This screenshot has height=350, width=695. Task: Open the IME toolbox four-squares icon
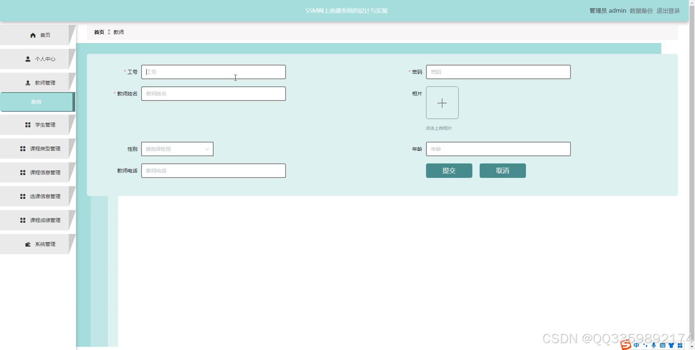(680, 345)
